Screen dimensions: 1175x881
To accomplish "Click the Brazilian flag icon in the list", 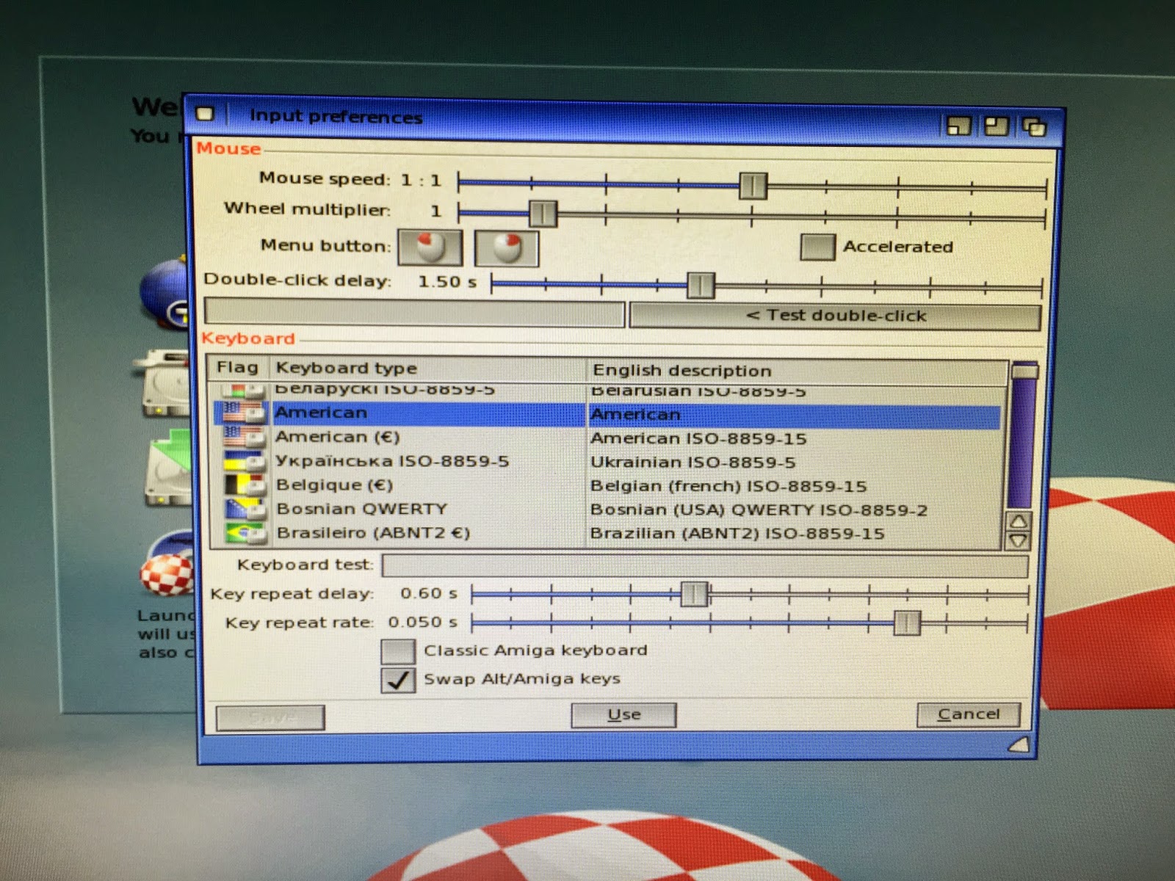I will coord(245,532).
